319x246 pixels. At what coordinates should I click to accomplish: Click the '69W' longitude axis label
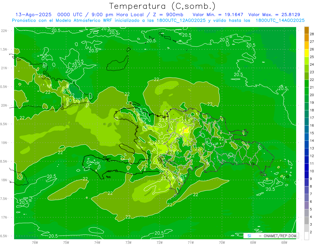pyautogui.click(x=253, y=242)
